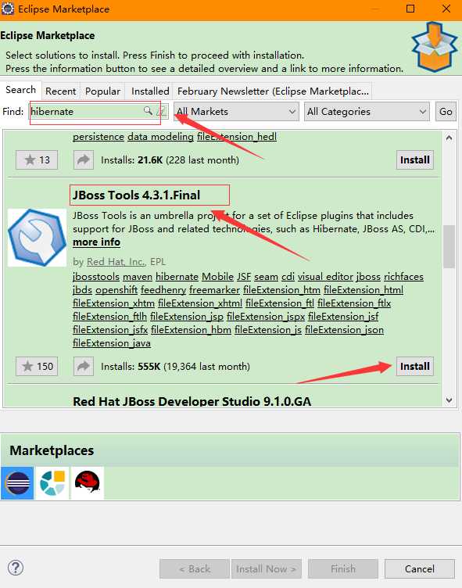Click the star button showing 13 favorites

[x=37, y=160]
